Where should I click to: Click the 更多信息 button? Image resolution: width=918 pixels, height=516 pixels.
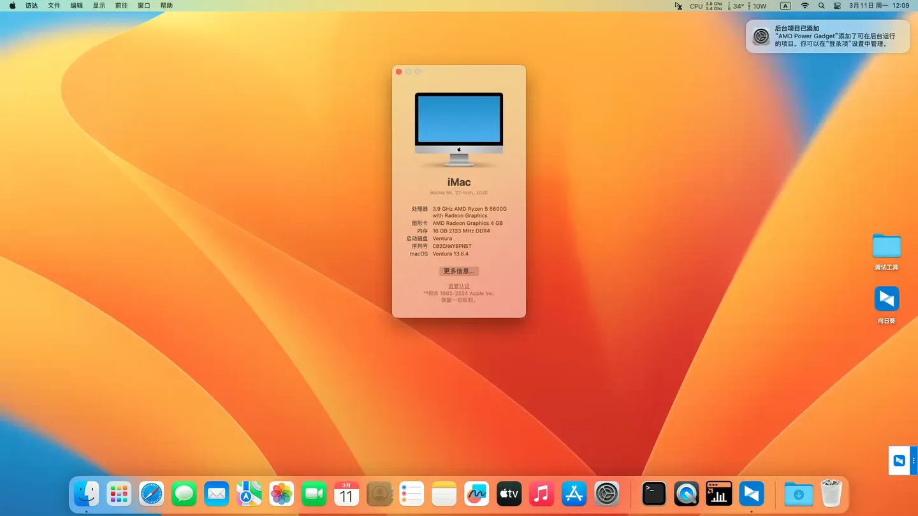click(458, 271)
